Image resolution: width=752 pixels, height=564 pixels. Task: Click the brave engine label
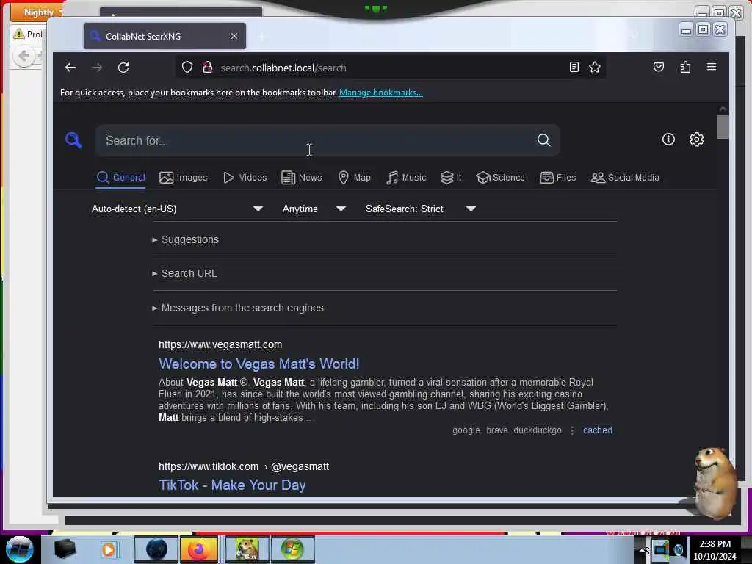(x=497, y=430)
